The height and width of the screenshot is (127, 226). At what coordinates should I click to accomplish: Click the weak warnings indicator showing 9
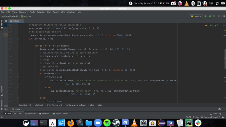(x=211, y=25)
